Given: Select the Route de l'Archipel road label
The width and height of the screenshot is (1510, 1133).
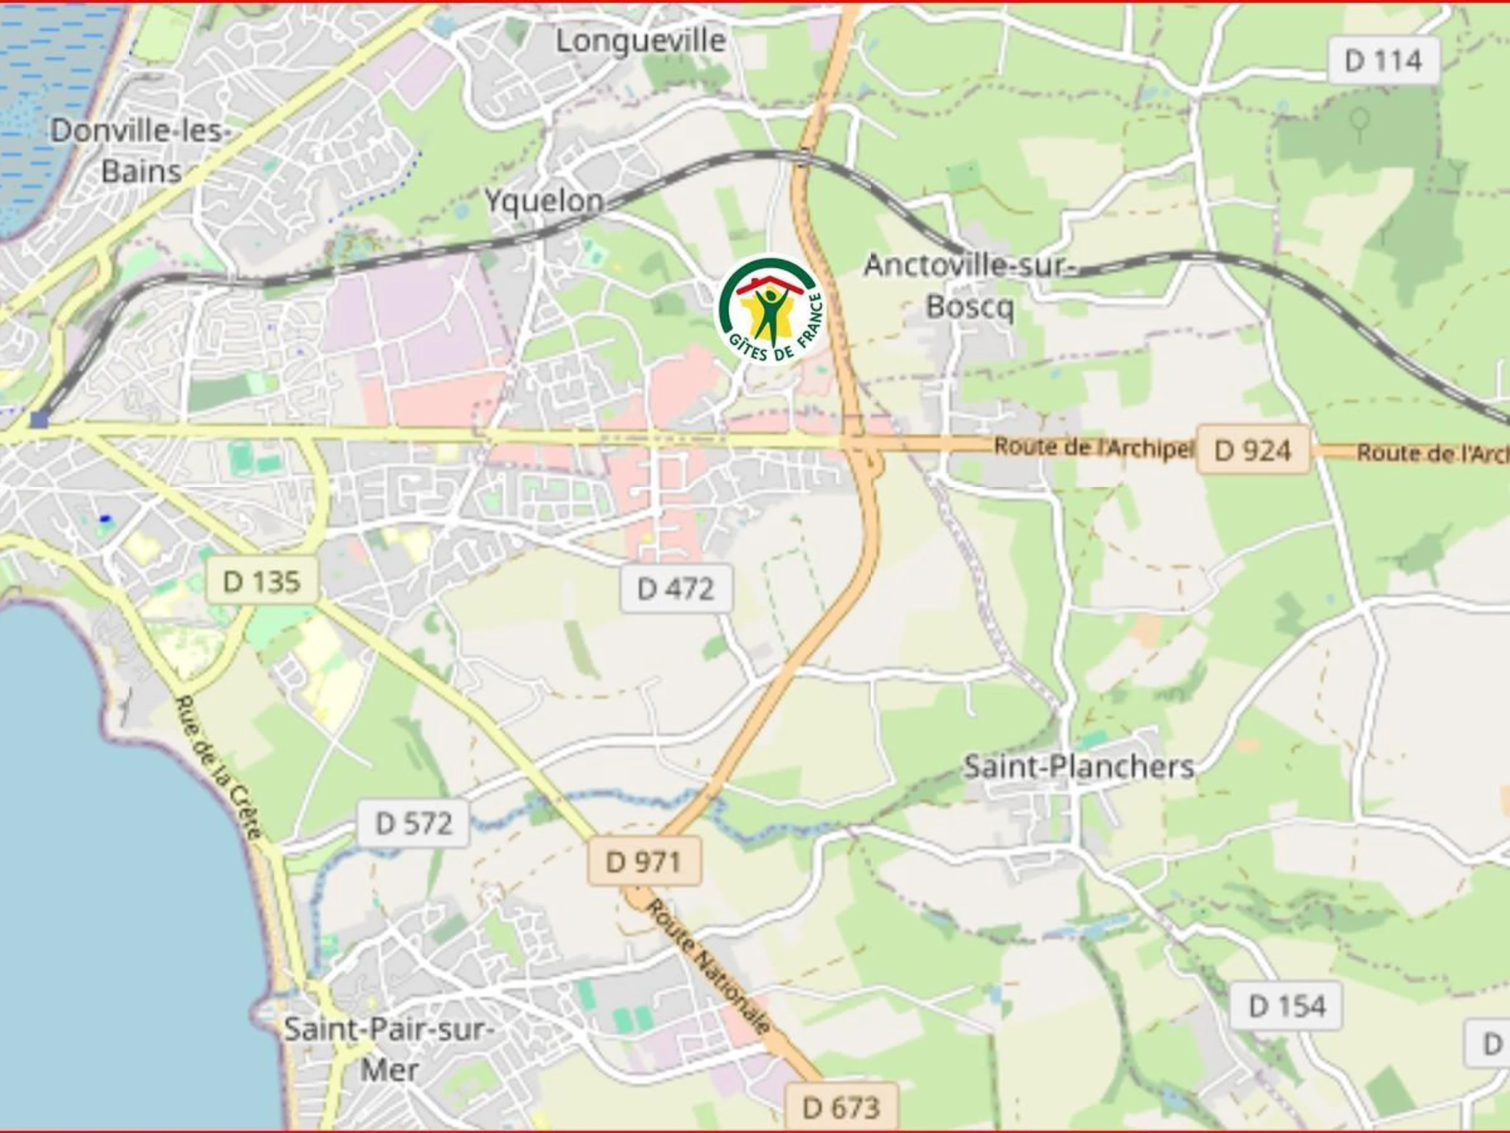Looking at the screenshot, I should [1093, 447].
